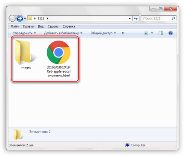The width and height of the screenshot is (185, 156).
Task: Open the Упорядочить dropdown menu
Action: 24,33
